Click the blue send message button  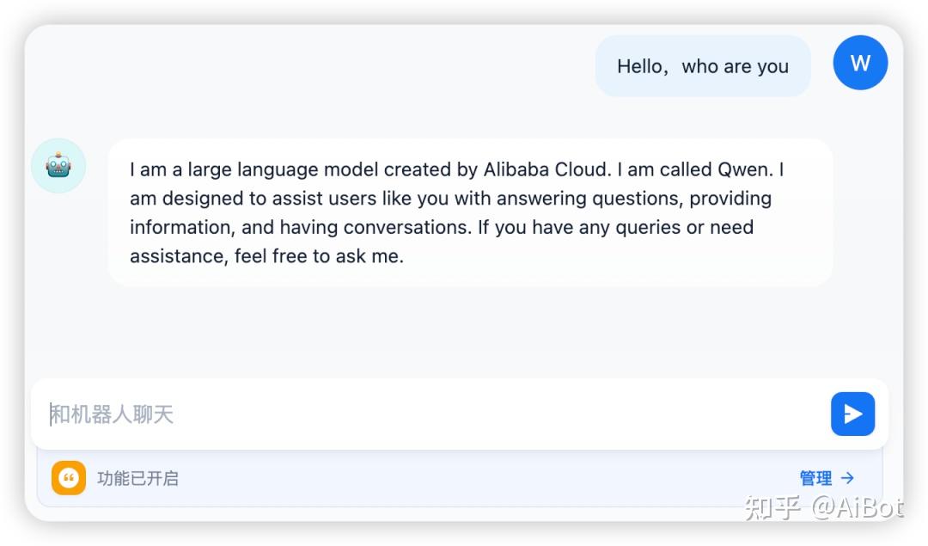pyautogui.click(x=852, y=414)
